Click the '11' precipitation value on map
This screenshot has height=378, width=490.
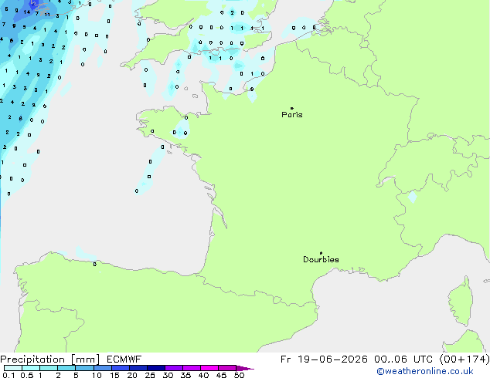(47, 15)
